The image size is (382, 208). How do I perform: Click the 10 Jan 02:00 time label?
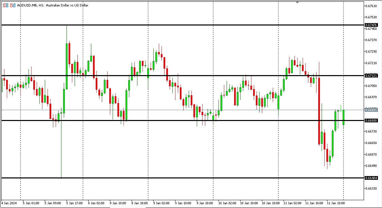pyautogui.click(x=227, y=203)
